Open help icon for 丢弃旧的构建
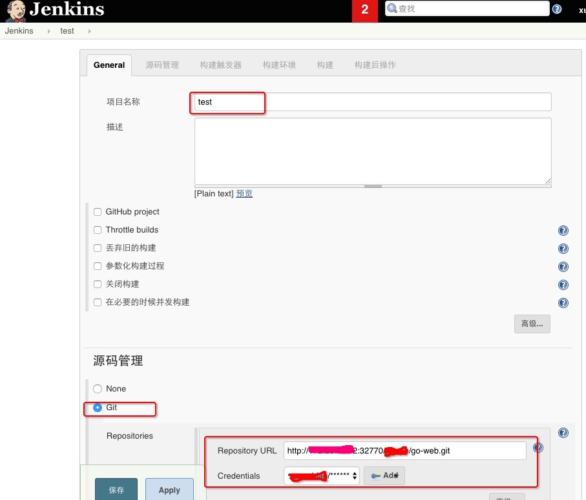This screenshot has height=500, width=586. coord(563,249)
